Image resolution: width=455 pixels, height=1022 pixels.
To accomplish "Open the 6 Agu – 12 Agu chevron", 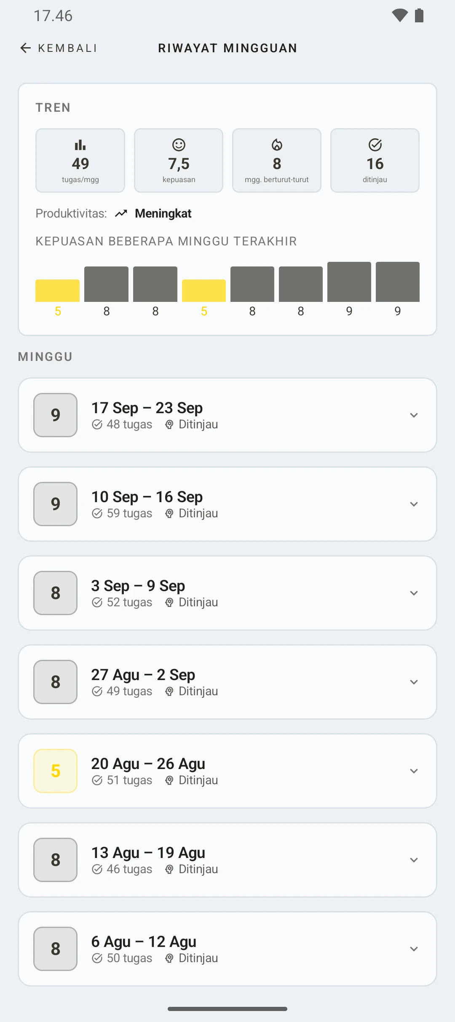I will [414, 949].
